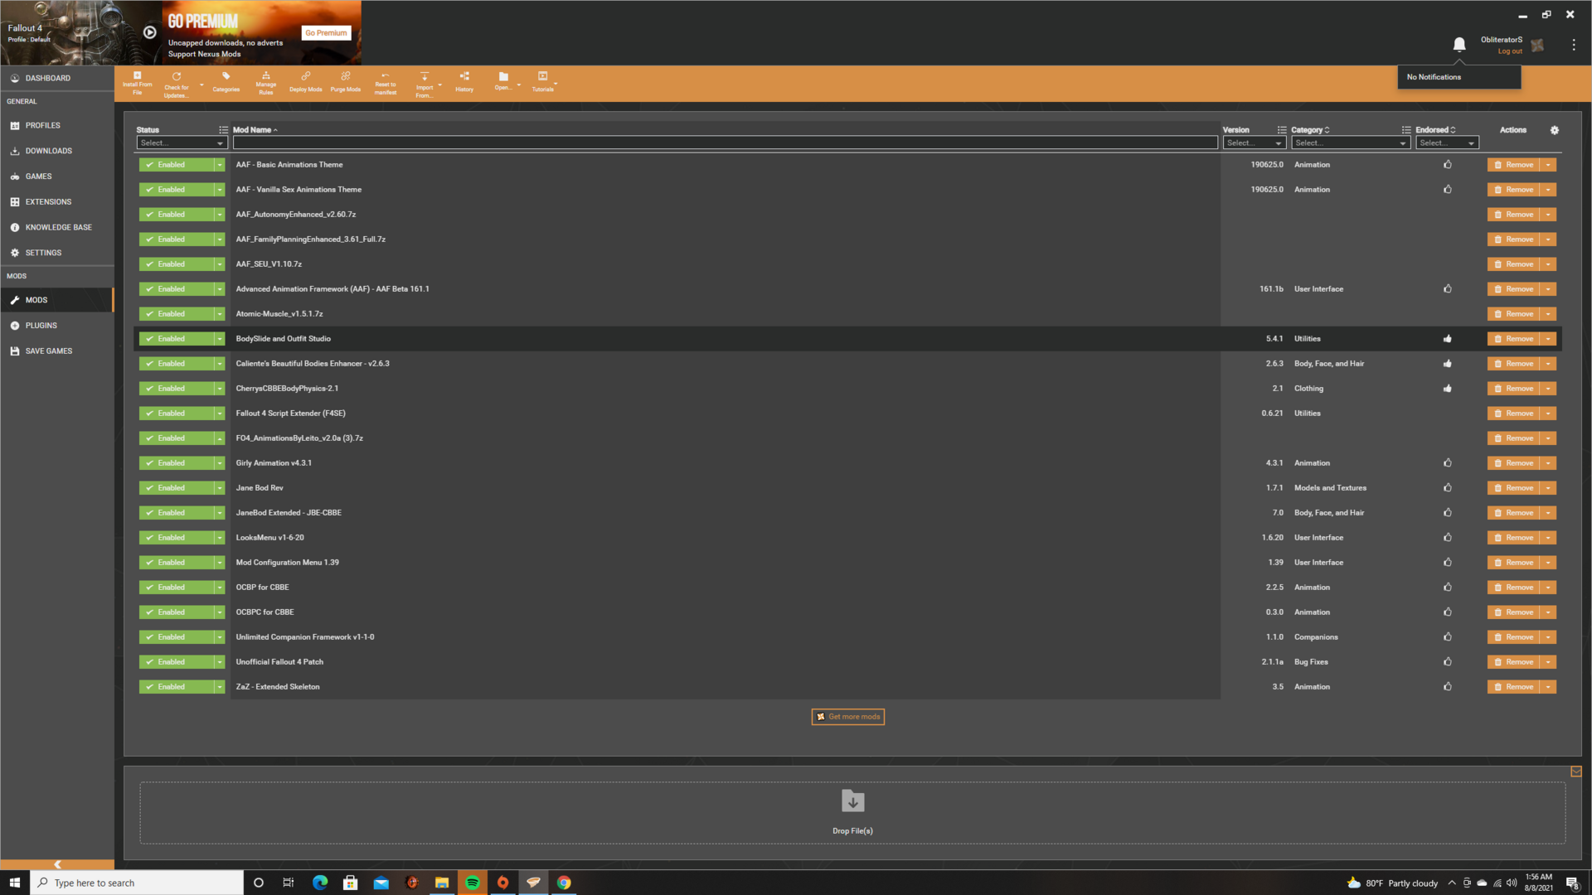Viewport: 1592px width, 895px height.
Task: Click Log out link
Action: (x=1509, y=51)
